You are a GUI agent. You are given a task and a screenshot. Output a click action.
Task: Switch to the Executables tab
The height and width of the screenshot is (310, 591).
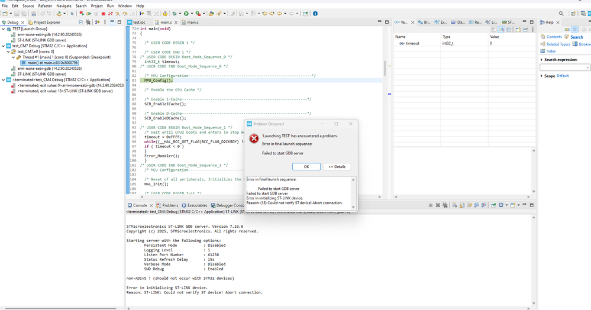point(195,205)
